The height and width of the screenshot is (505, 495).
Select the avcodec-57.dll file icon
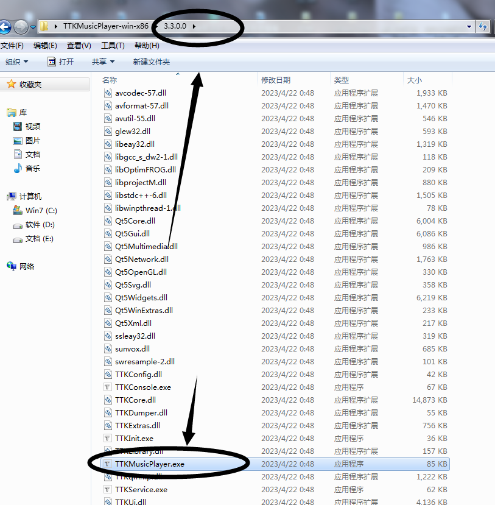[108, 93]
